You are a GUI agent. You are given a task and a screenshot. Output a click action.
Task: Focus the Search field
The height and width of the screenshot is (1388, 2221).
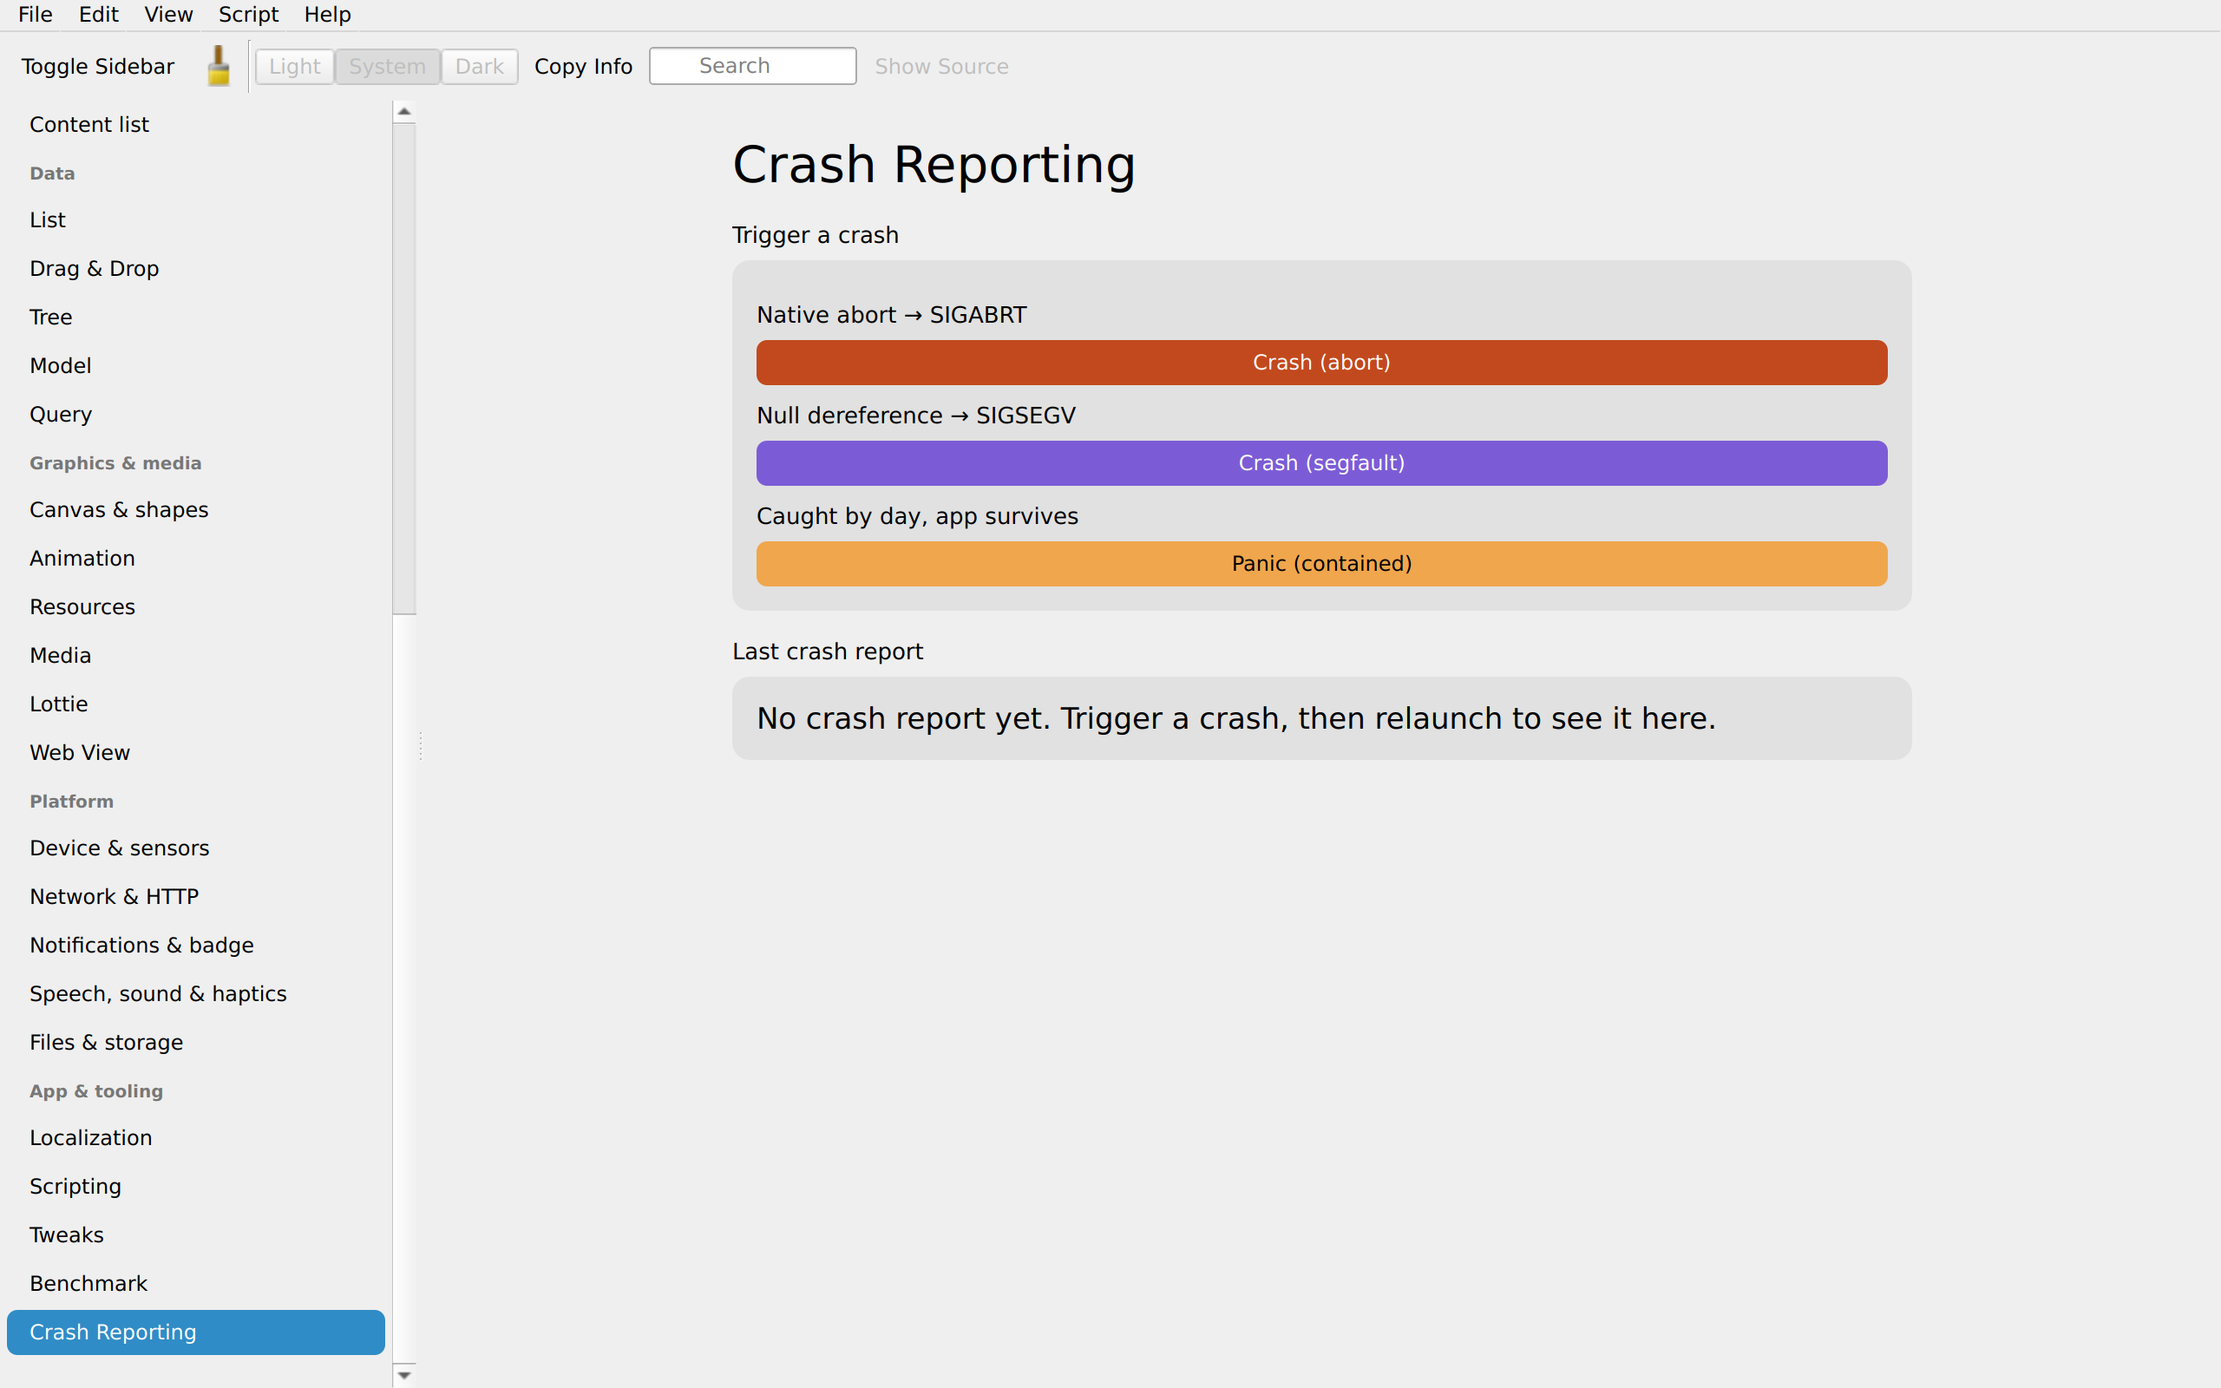[x=752, y=66]
